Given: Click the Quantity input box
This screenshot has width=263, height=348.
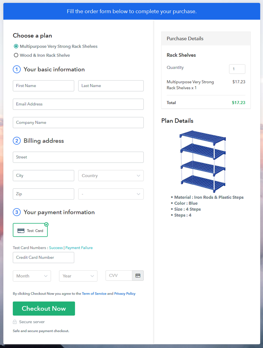Looking at the screenshot, I should click(x=237, y=69).
